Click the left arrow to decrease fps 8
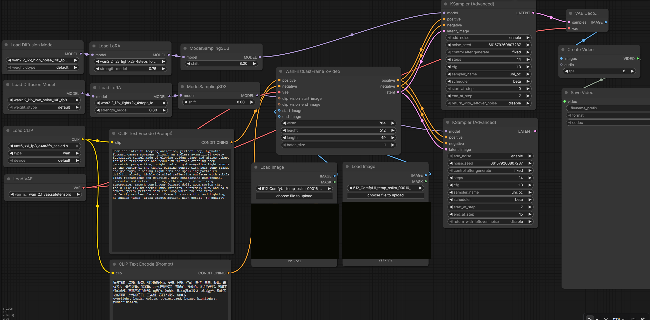This screenshot has height=320, width=650. [x=566, y=71]
